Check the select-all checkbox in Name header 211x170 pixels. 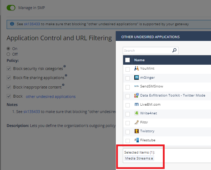[x=128, y=60]
